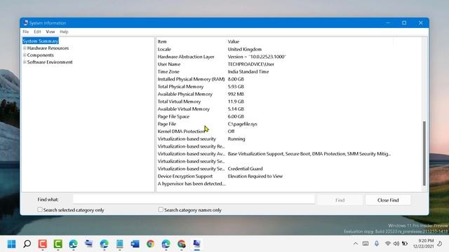Screen dimensions: 449x252
Task: Select Available Virtual Memory row
Action: [288, 109]
